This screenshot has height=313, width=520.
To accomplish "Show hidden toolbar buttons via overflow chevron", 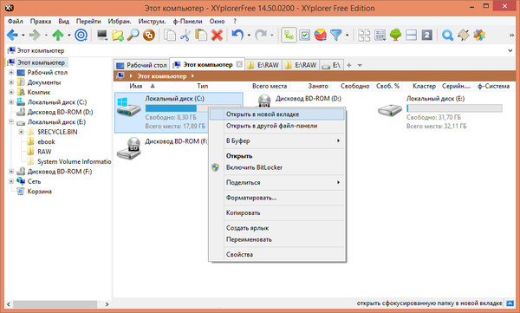I will 511,36.
